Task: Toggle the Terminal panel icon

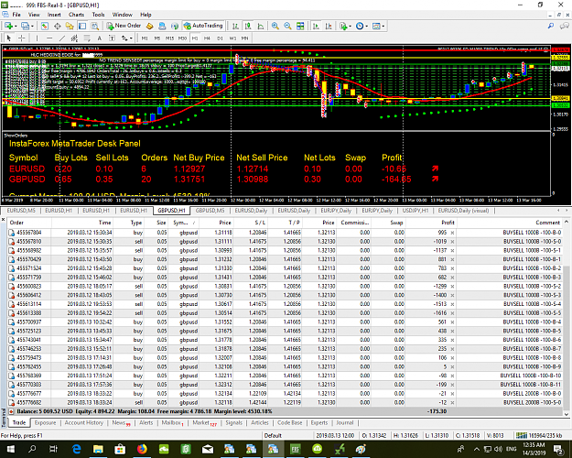Action: pyautogui.click(x=82, y=26)
